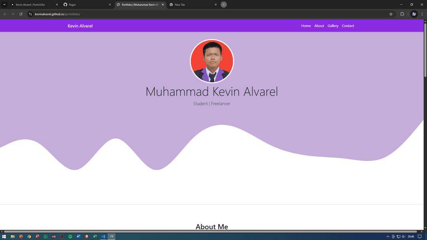Switch to the New Tab tab
Image resolution: width=427 pixels, height=240 pixels.
(192, 5)
